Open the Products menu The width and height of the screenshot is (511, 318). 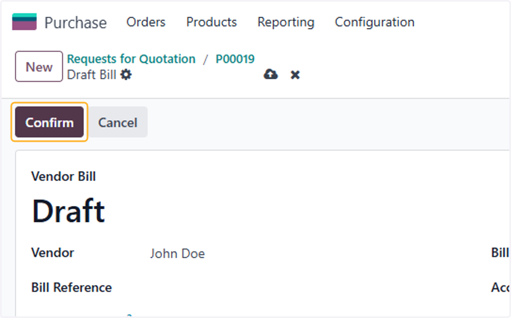[212, 22]
